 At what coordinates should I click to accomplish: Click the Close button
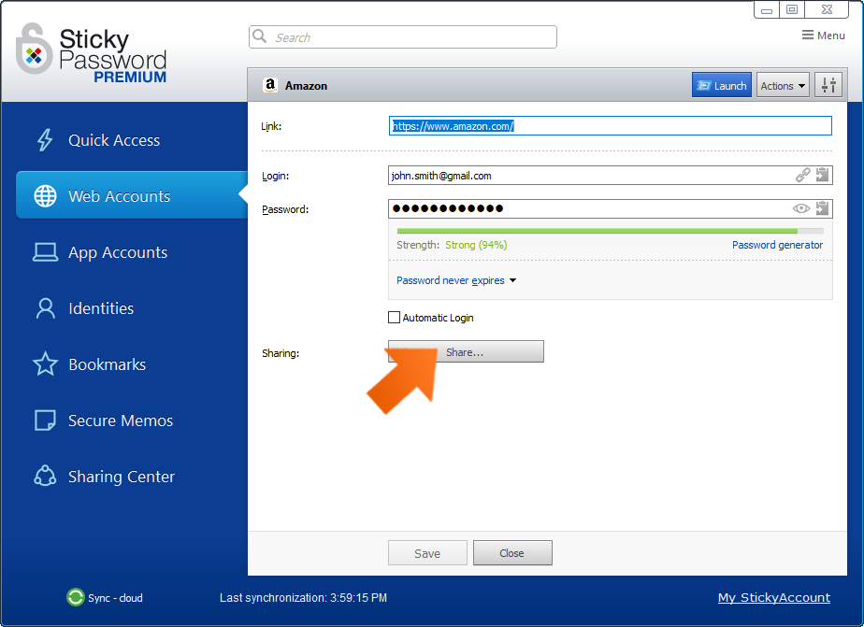pos(511,552)
